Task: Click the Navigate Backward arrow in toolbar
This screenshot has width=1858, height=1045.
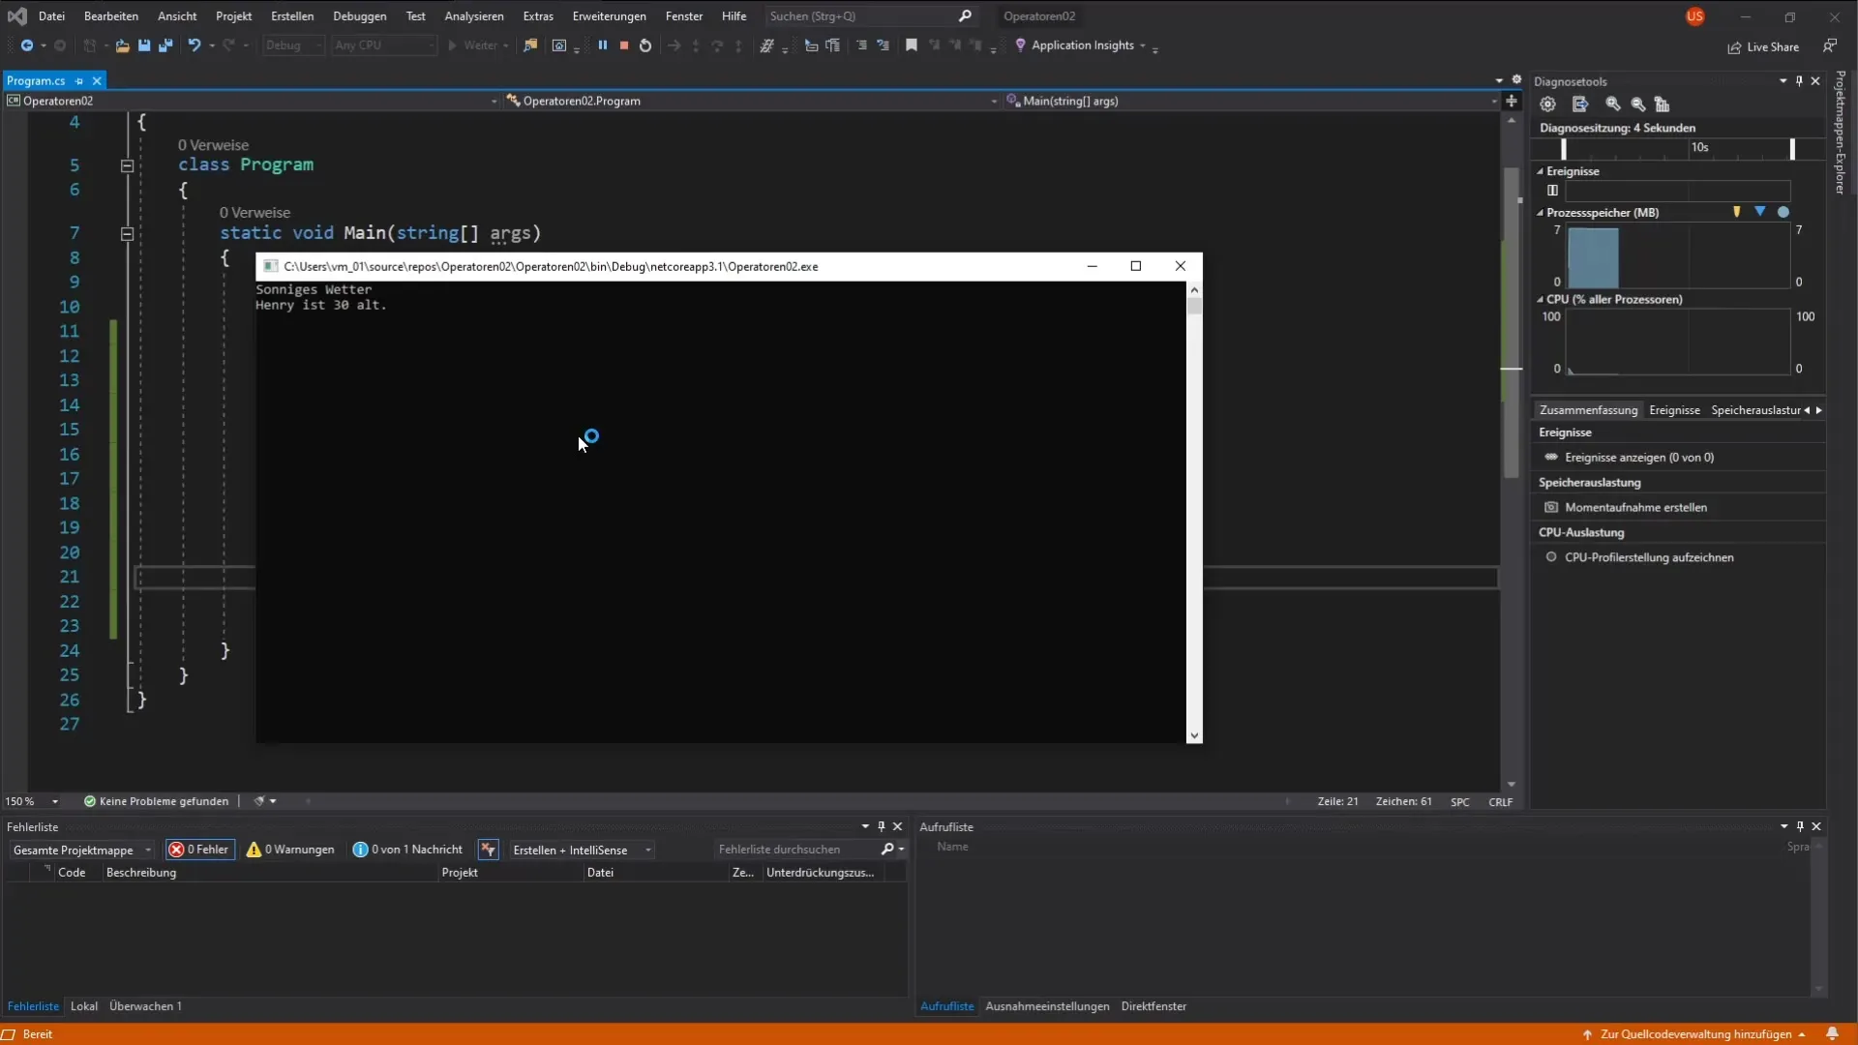Action: tap(27, 45)
